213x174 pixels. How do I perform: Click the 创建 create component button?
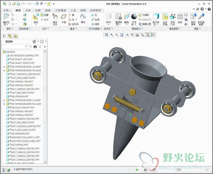coord(45,15)
